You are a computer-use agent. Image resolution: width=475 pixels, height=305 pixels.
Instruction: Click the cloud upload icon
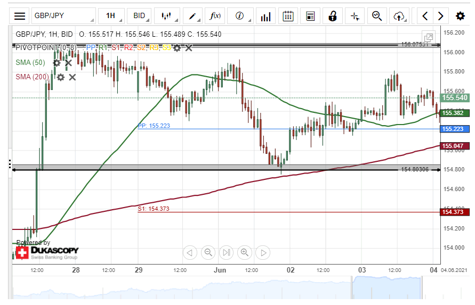click(x=399, y=16)
